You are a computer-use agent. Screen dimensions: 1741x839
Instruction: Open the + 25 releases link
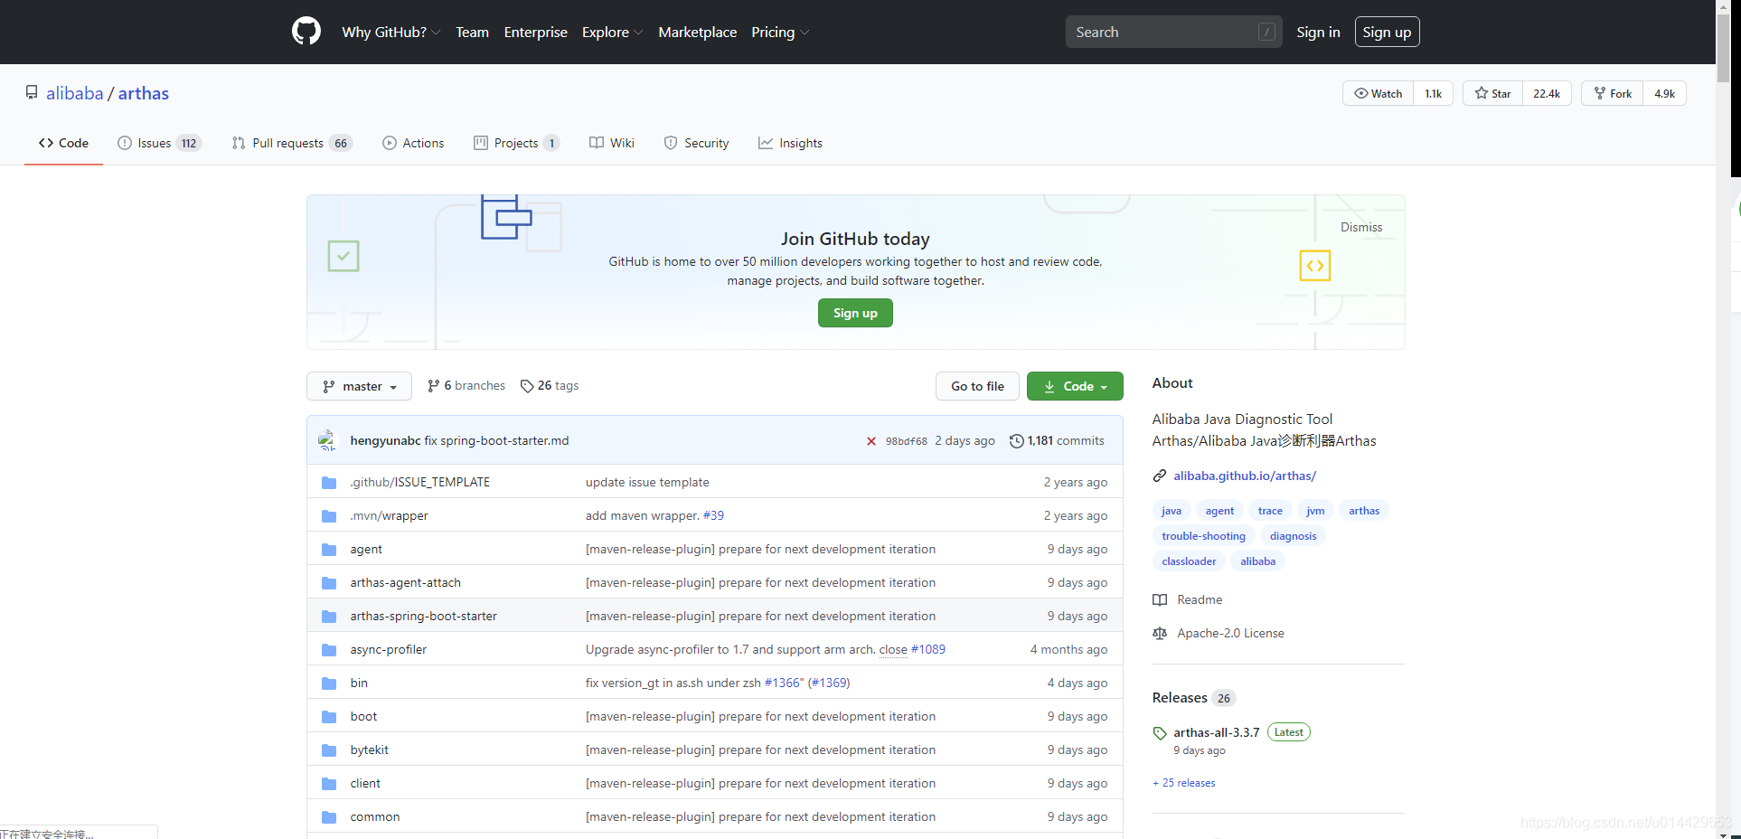[1184, 783]
